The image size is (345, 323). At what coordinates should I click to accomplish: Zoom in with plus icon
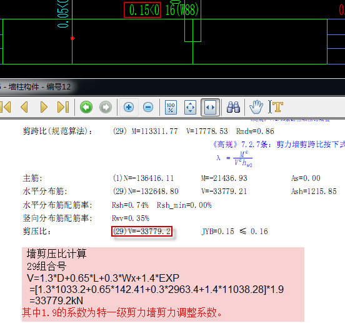129,107
